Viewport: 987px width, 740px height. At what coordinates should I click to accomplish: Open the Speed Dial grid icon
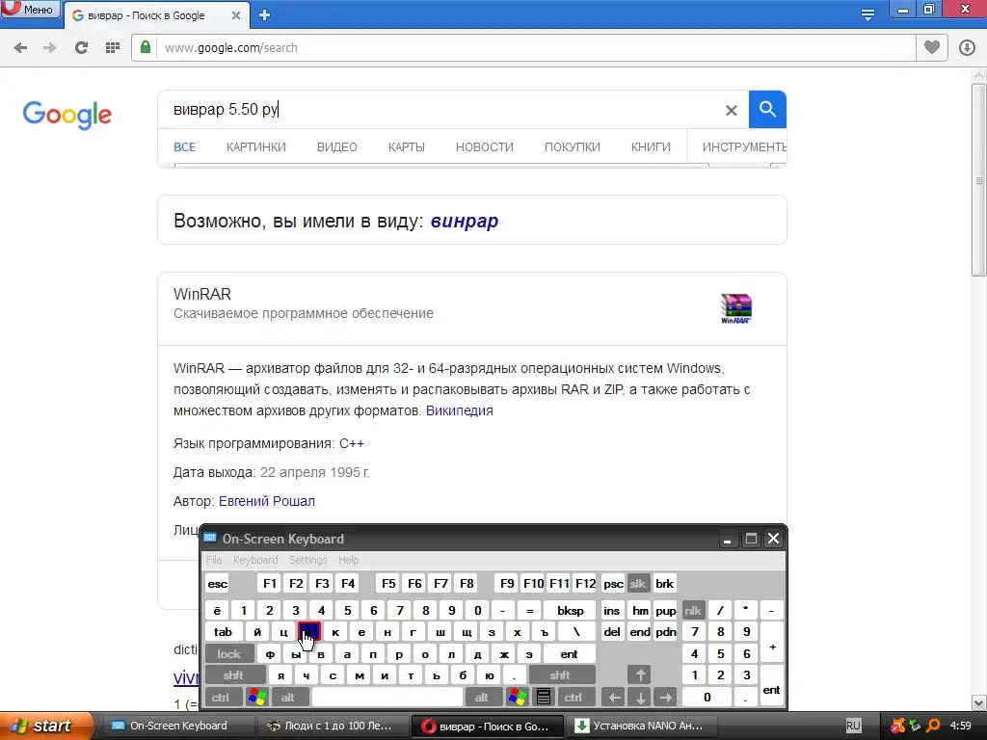click(x=112, y=48)
